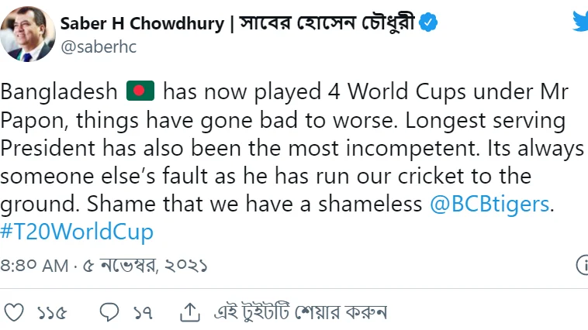Like the tweet with heart icon

[x=14, y=312]
